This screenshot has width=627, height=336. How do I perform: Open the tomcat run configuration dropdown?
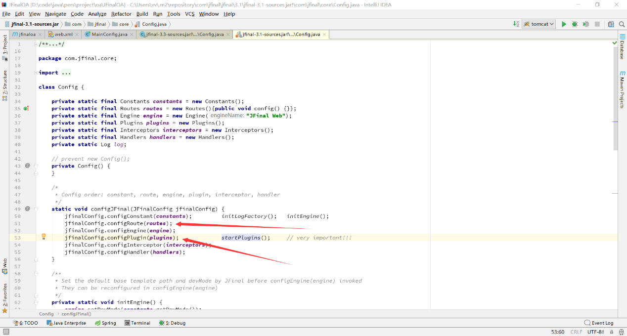[x=539, y=24]
